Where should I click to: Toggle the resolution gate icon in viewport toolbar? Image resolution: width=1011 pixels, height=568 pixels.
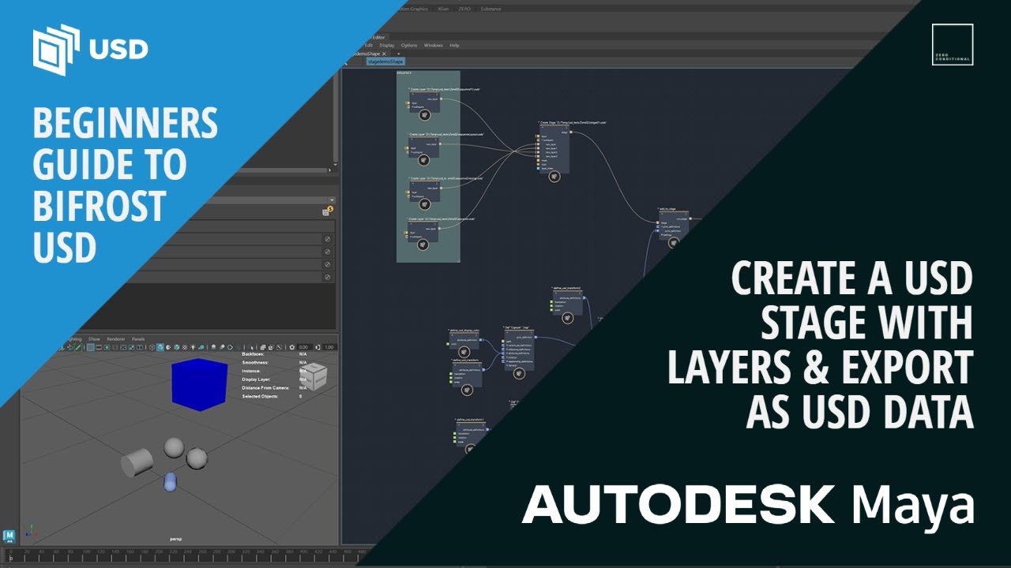pyautogui.click(x=107, y=347)
